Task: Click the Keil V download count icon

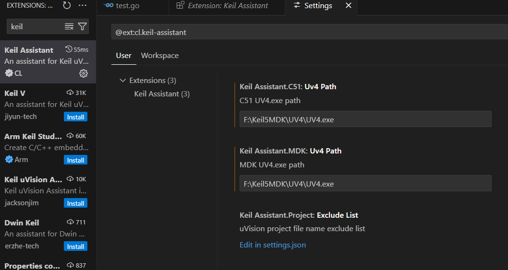Action: point(70,93)
